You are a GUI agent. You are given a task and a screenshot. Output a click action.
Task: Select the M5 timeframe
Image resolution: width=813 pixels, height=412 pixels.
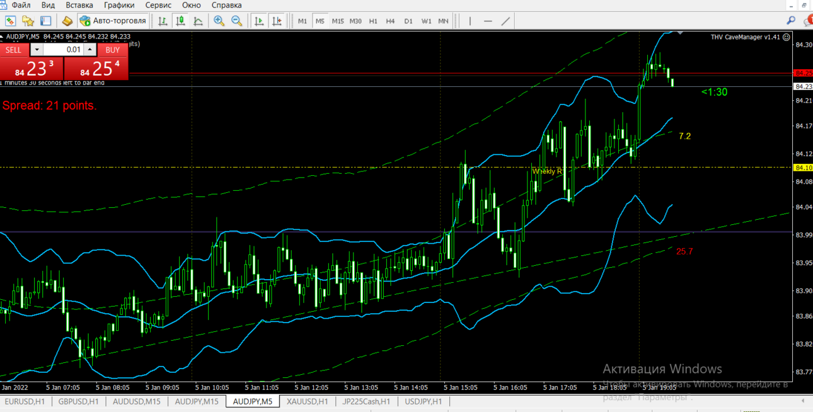click(x=320, y=21)
